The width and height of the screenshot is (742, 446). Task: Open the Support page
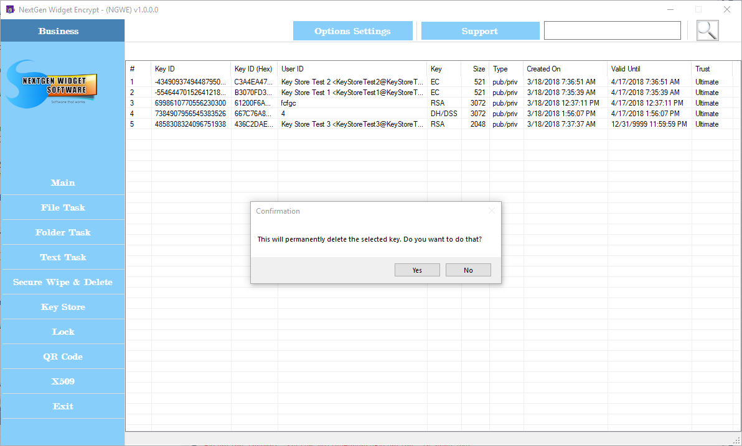480,31
